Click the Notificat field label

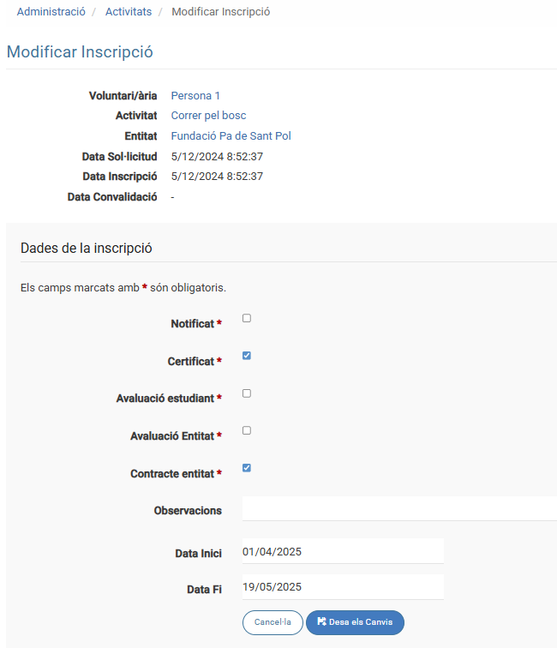192,324
